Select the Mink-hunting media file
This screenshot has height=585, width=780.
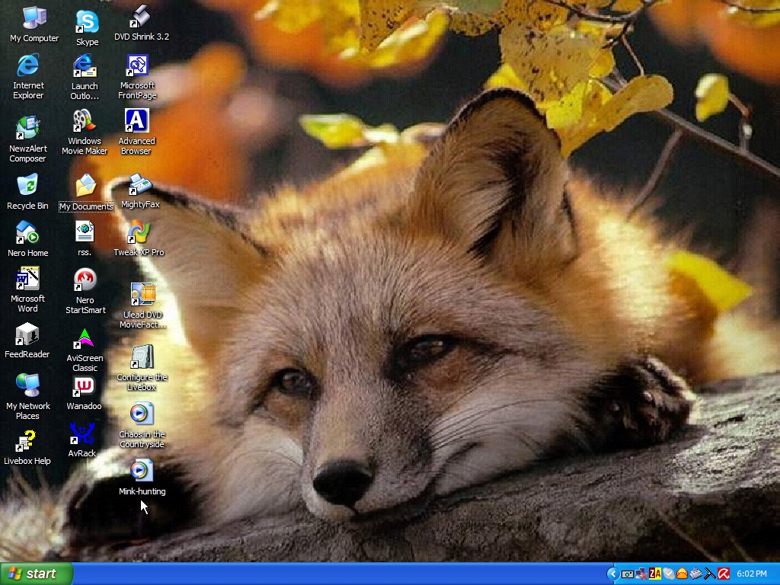(142, 472)
